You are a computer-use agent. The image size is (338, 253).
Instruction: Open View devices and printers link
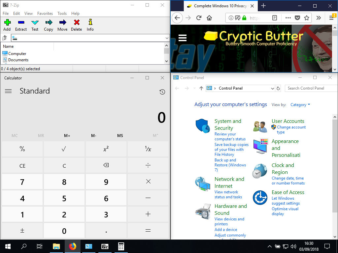(229, 221)
